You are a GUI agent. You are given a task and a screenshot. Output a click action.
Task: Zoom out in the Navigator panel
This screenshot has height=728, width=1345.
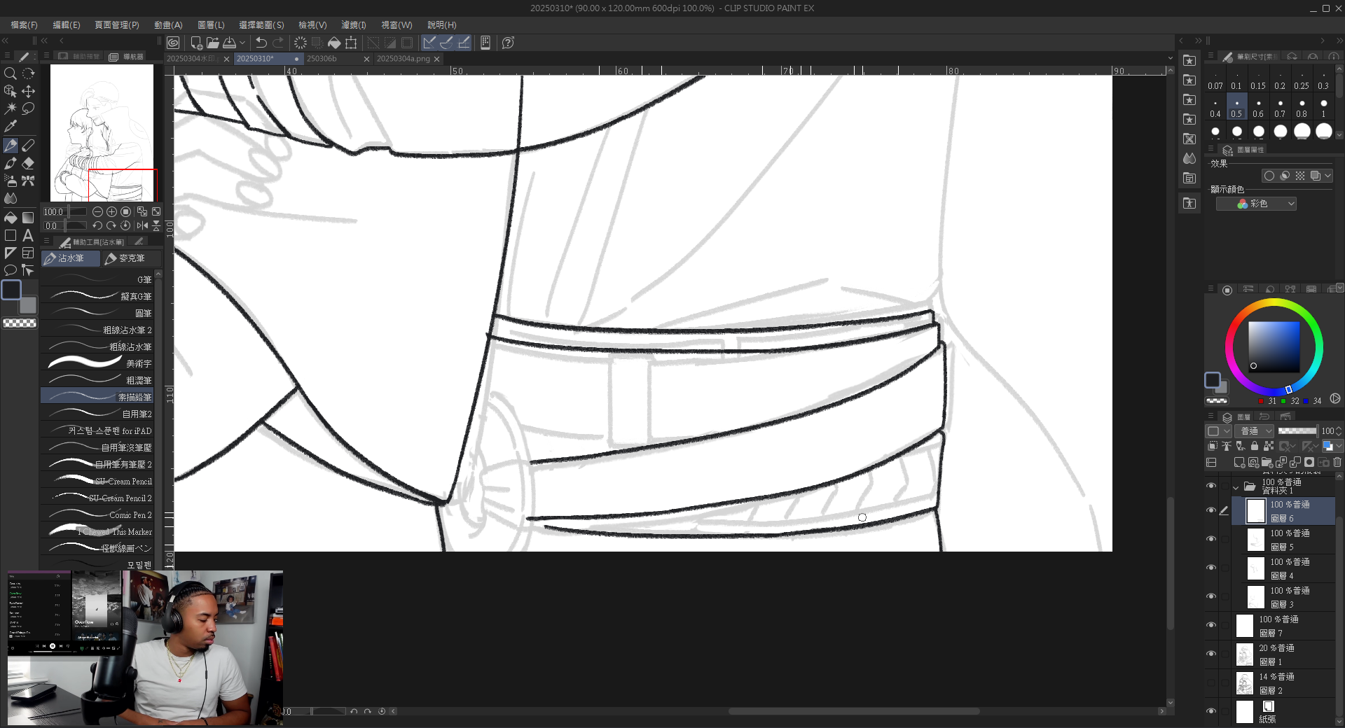click(x=97, y=211)
